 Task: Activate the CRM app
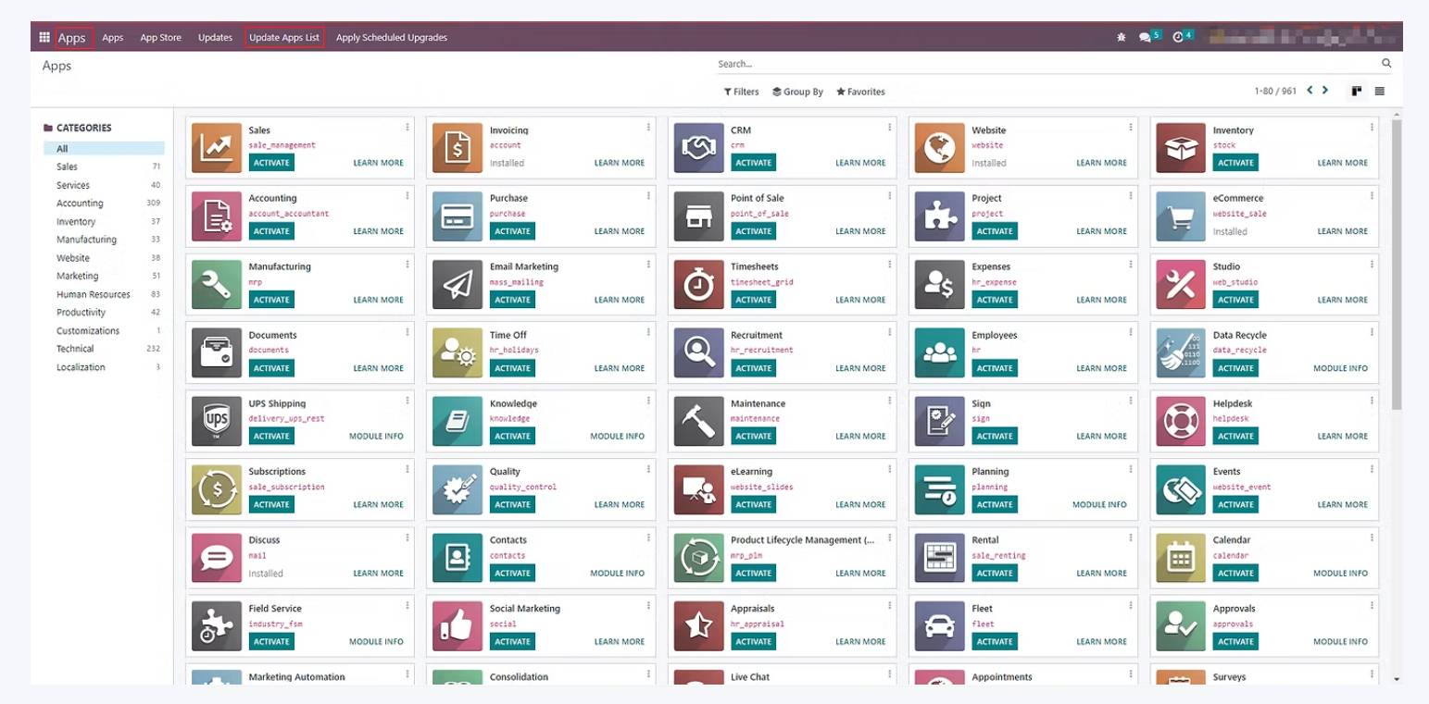click(x=753, y=163)
